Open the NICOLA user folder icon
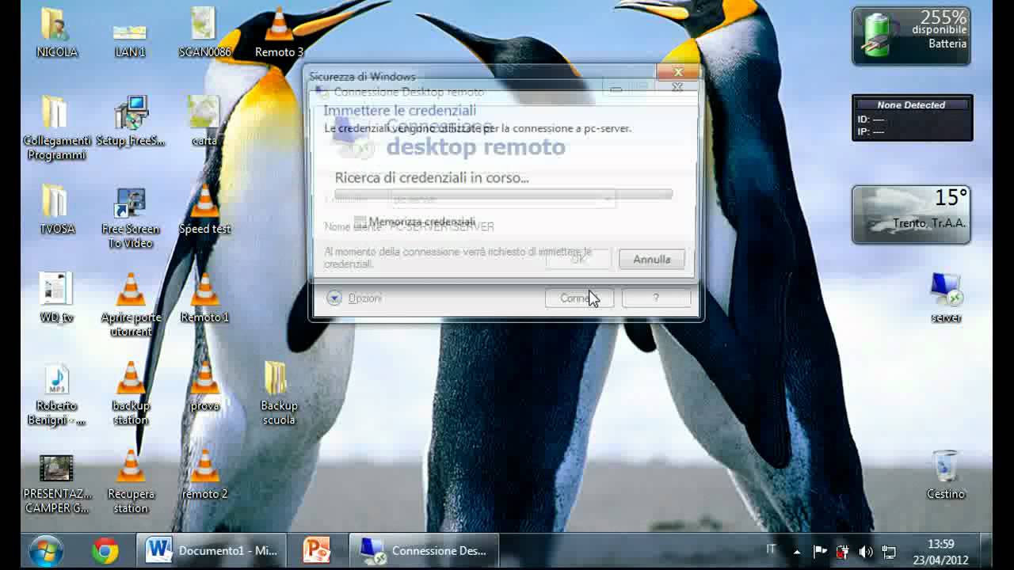1014x570 pixels. [56, 33]
